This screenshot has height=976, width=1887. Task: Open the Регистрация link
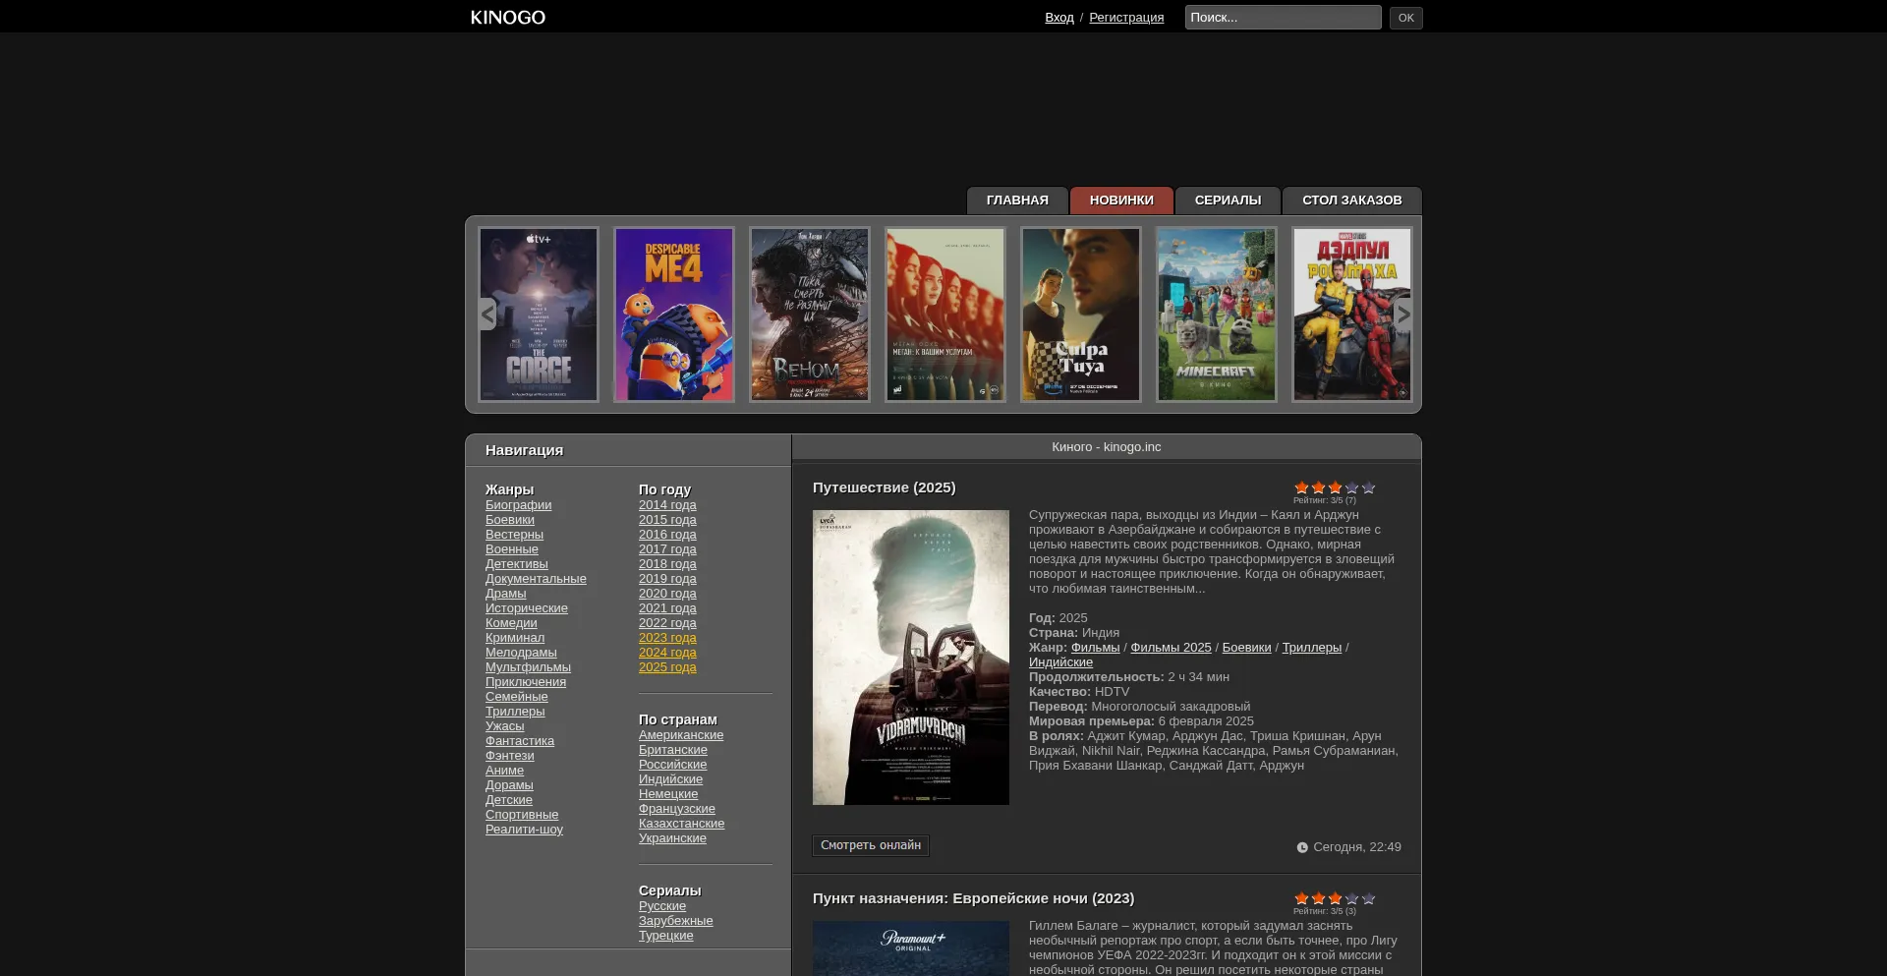pos(1126,18)
